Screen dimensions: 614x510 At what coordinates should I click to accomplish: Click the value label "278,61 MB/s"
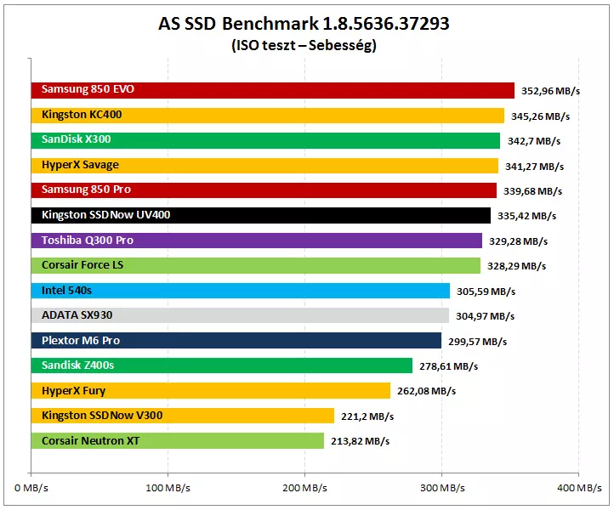449,366
